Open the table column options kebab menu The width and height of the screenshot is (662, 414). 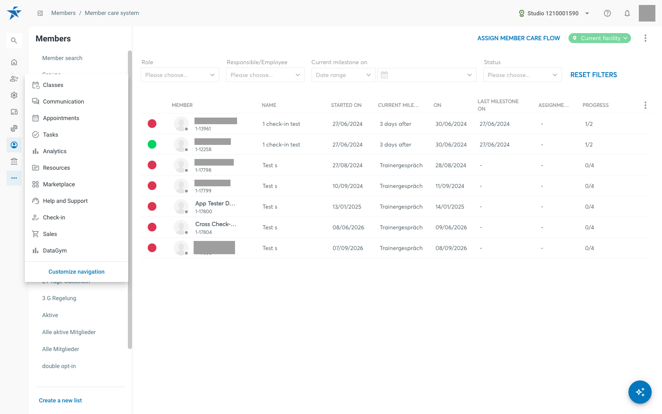[x=645, y=105]
